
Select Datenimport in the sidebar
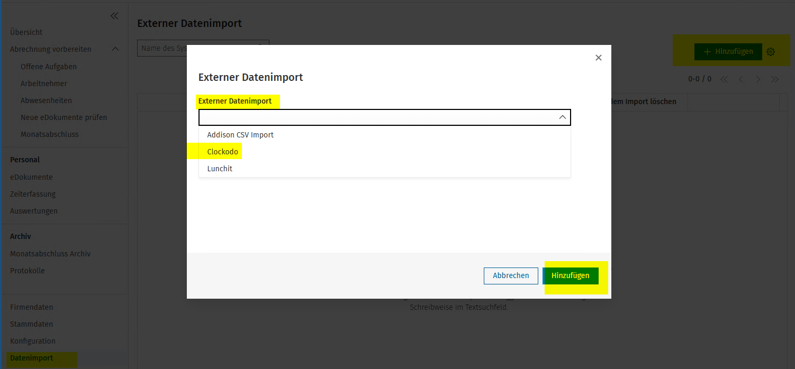point(32,358)
